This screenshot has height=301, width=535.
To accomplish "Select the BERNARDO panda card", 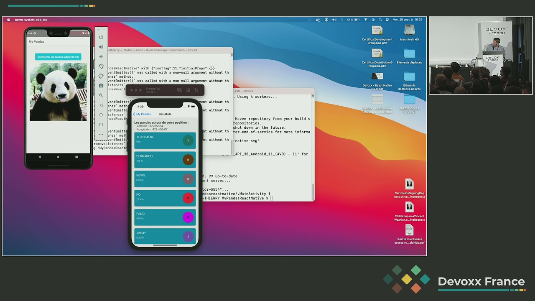I will tap(165, 160).
